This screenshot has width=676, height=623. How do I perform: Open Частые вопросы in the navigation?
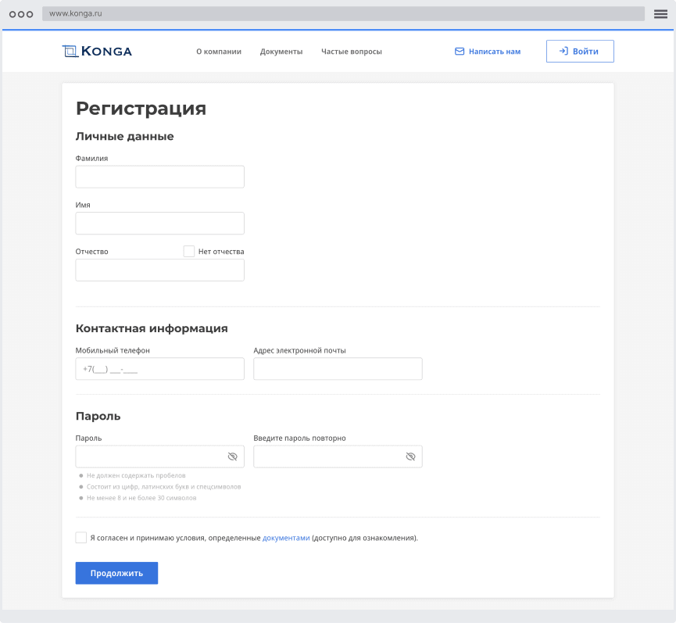click(352, 52)
